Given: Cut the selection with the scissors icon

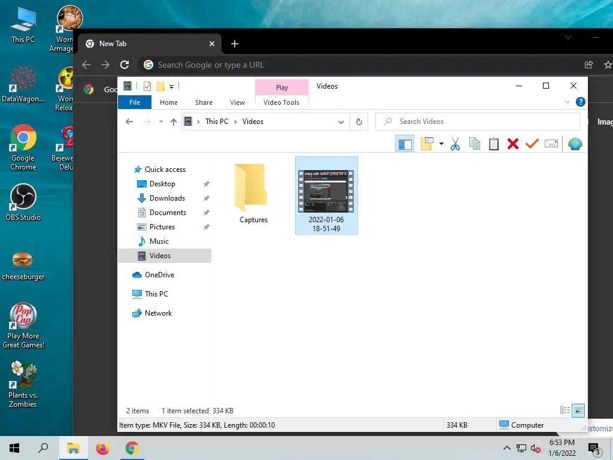Looking at the screenshot, I should tap(455, 144).
